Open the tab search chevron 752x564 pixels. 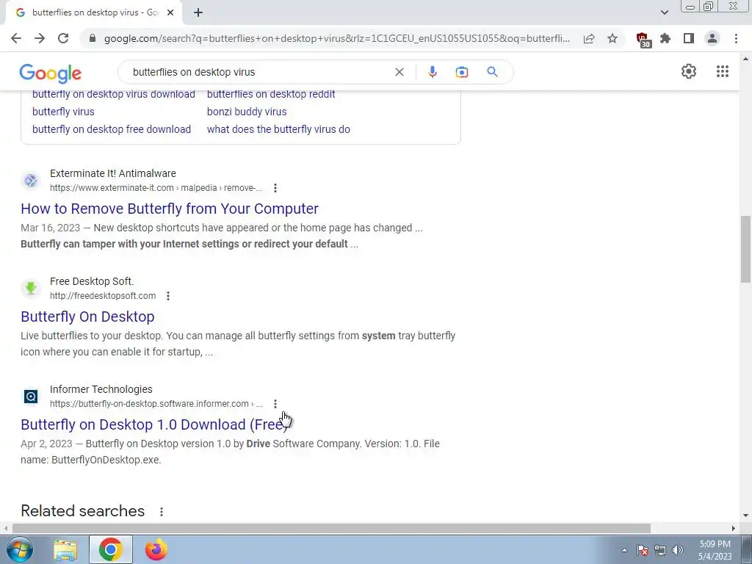664,12
